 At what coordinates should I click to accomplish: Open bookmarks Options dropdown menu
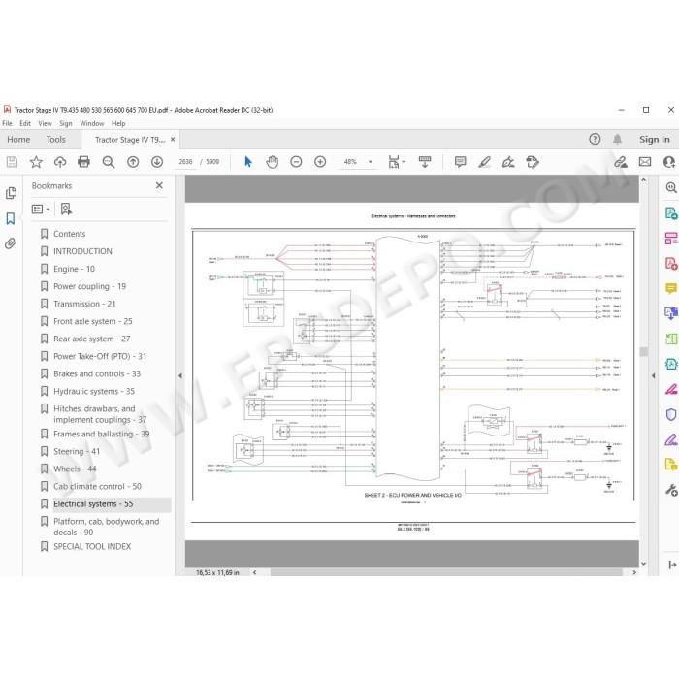pyautogui.click(x=41, y=210)
